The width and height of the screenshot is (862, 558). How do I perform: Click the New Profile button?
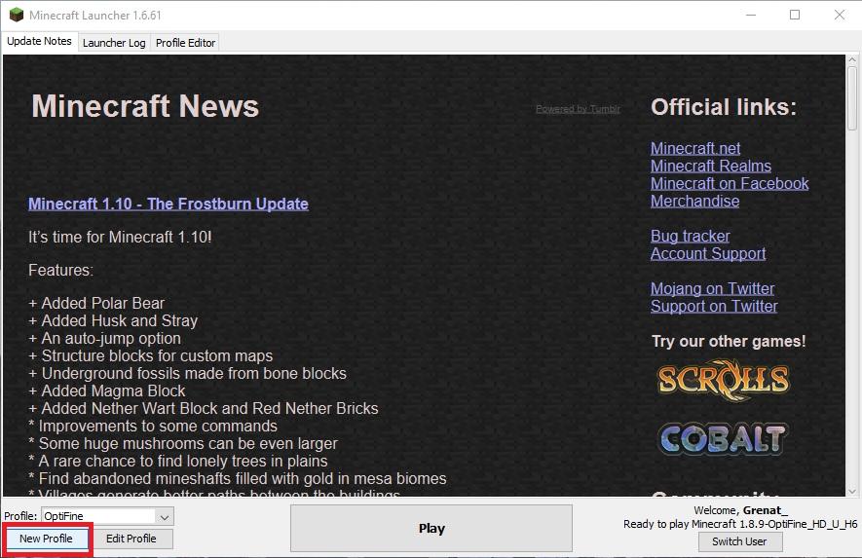(x=46, y=539)
